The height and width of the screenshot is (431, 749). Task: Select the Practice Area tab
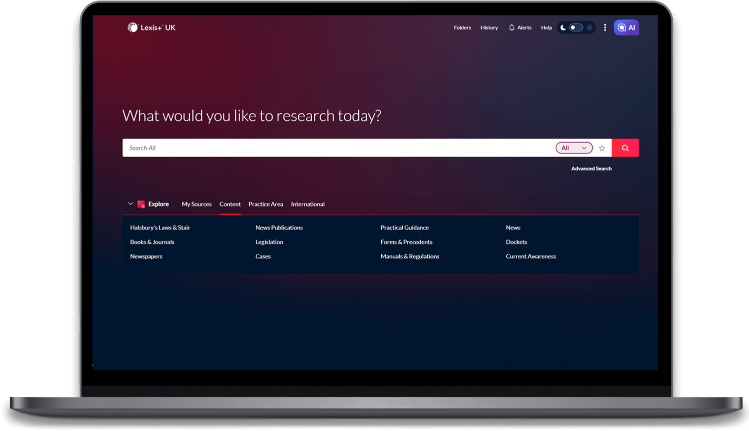pyautogui.click(x=265, y=204)
